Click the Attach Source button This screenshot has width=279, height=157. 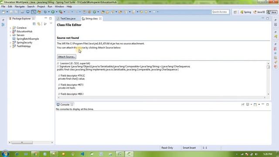(67, 57)
